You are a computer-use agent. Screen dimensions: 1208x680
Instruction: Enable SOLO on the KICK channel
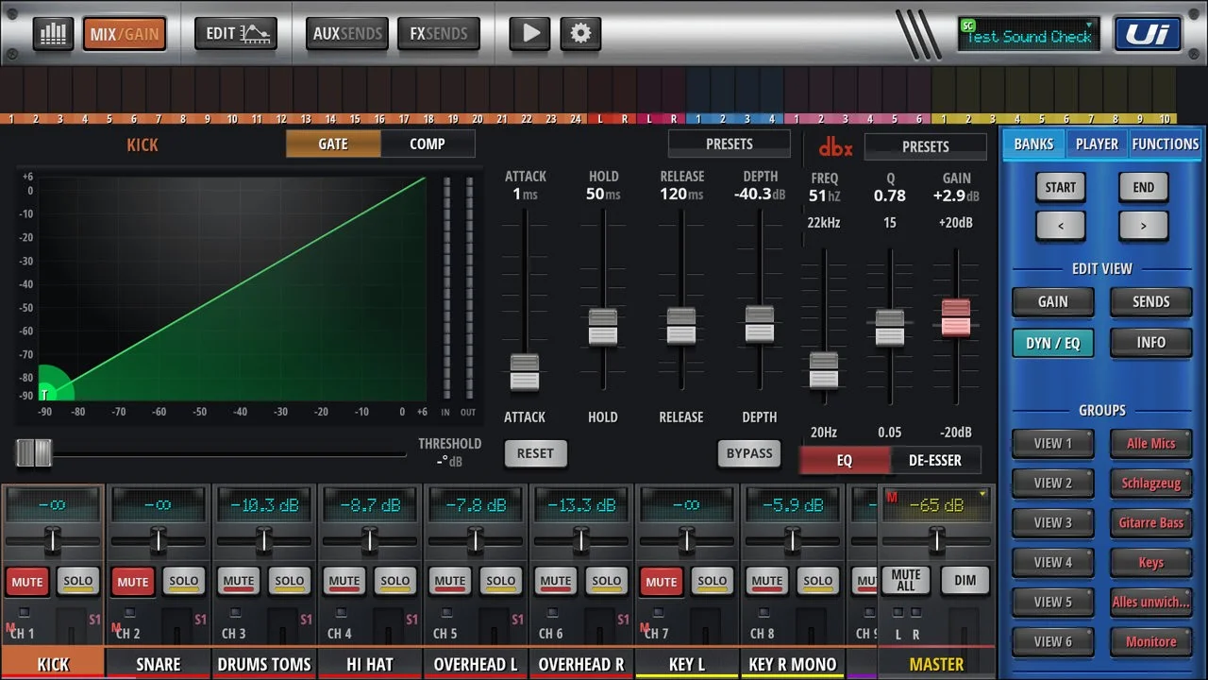click(78, 582)
